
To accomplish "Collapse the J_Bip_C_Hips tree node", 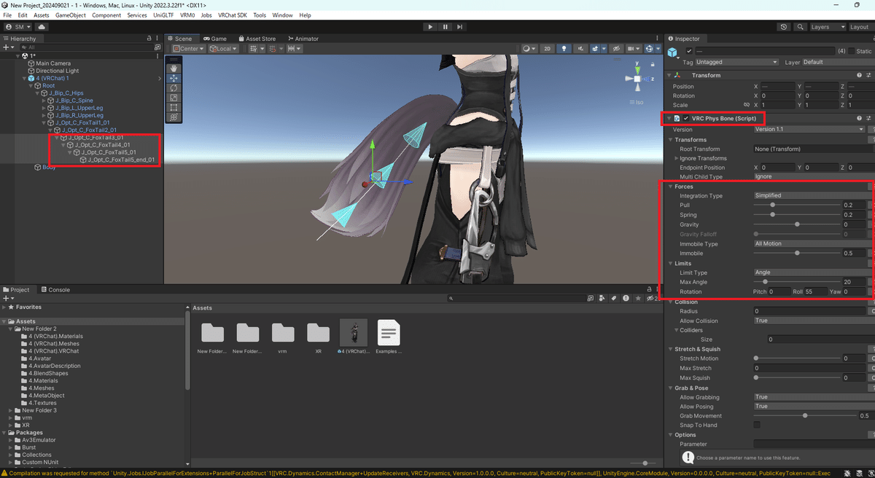I will 36,93.
